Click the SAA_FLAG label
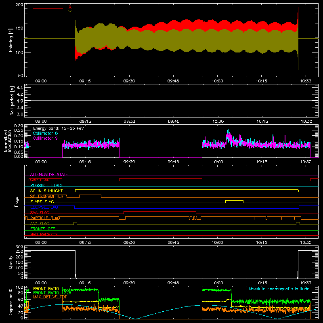The width and height of the screenshot is (323, 323). [40, 213]
